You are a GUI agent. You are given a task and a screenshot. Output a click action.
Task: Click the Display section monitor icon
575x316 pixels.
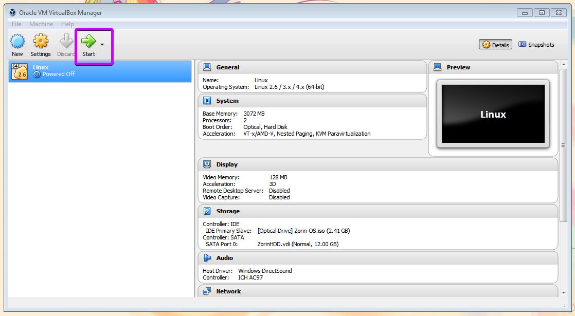click(x=207, y=164)
